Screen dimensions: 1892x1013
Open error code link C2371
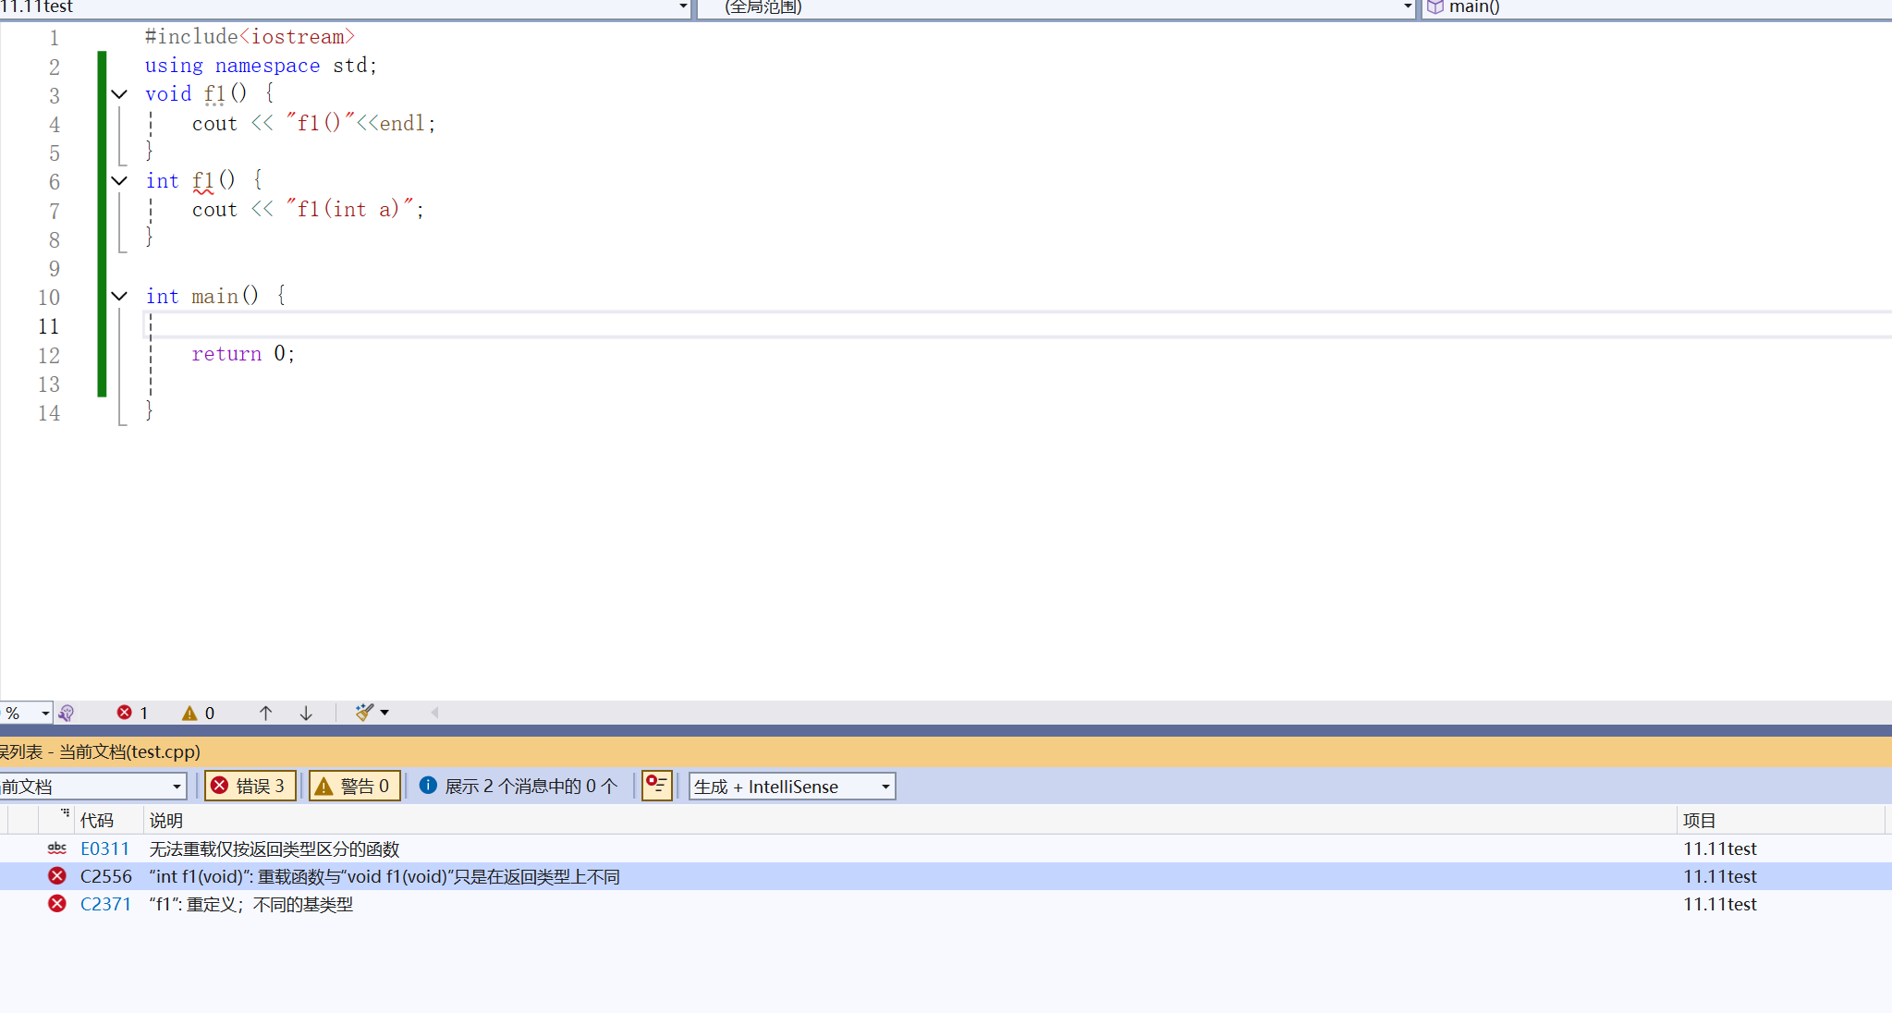click(x=105, y=904)
